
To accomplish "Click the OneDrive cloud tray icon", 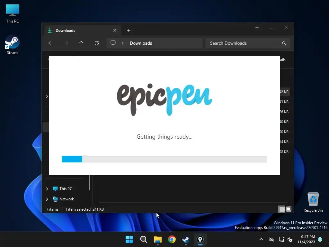I will (x=271, y=239).
